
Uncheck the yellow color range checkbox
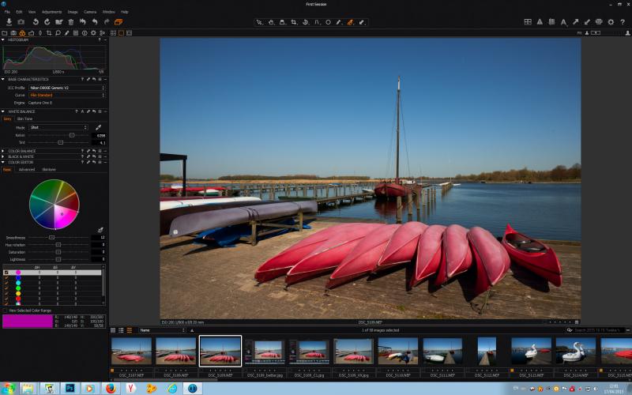pyautogui.click(x=6, y=293)
